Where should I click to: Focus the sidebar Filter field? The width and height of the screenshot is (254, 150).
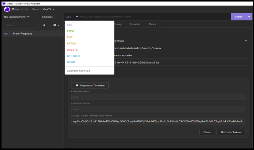[21, 25]
